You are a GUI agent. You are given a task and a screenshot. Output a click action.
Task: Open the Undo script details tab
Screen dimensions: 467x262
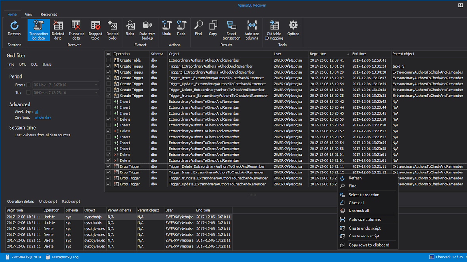(48, 202)
